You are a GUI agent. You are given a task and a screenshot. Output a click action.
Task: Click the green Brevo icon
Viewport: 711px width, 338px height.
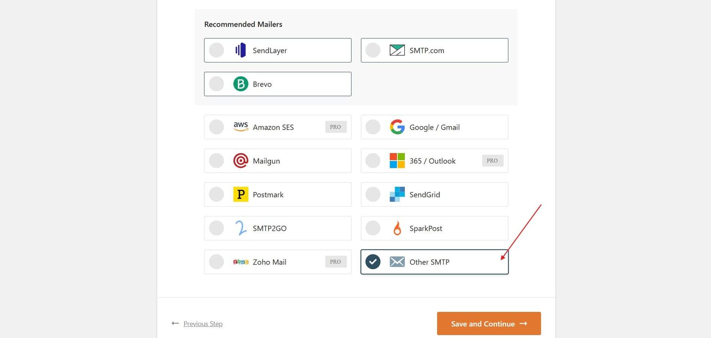click(240, 84)
